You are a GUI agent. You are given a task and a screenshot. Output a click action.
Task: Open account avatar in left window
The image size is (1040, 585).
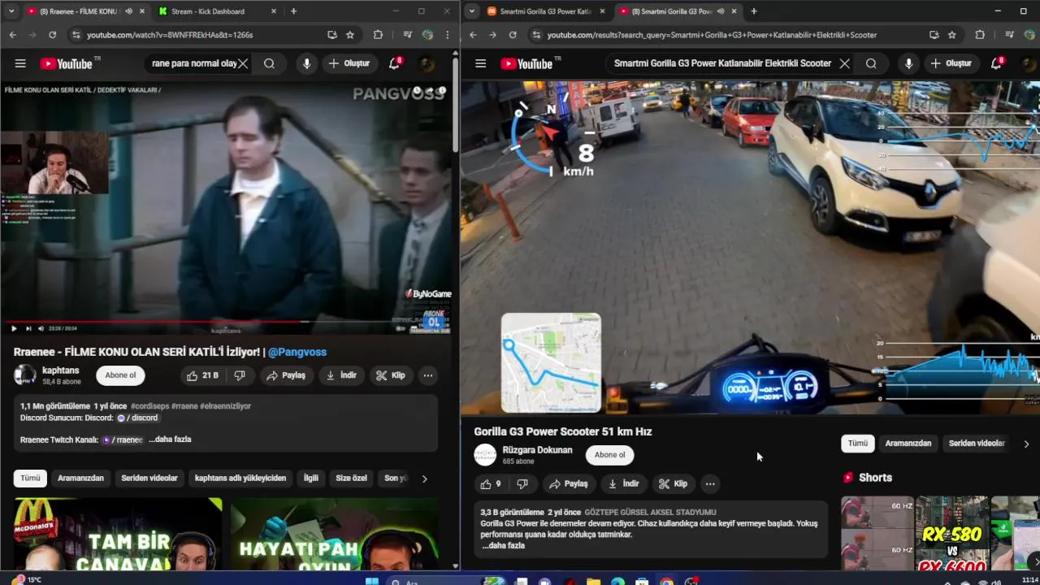pos(427,63)
